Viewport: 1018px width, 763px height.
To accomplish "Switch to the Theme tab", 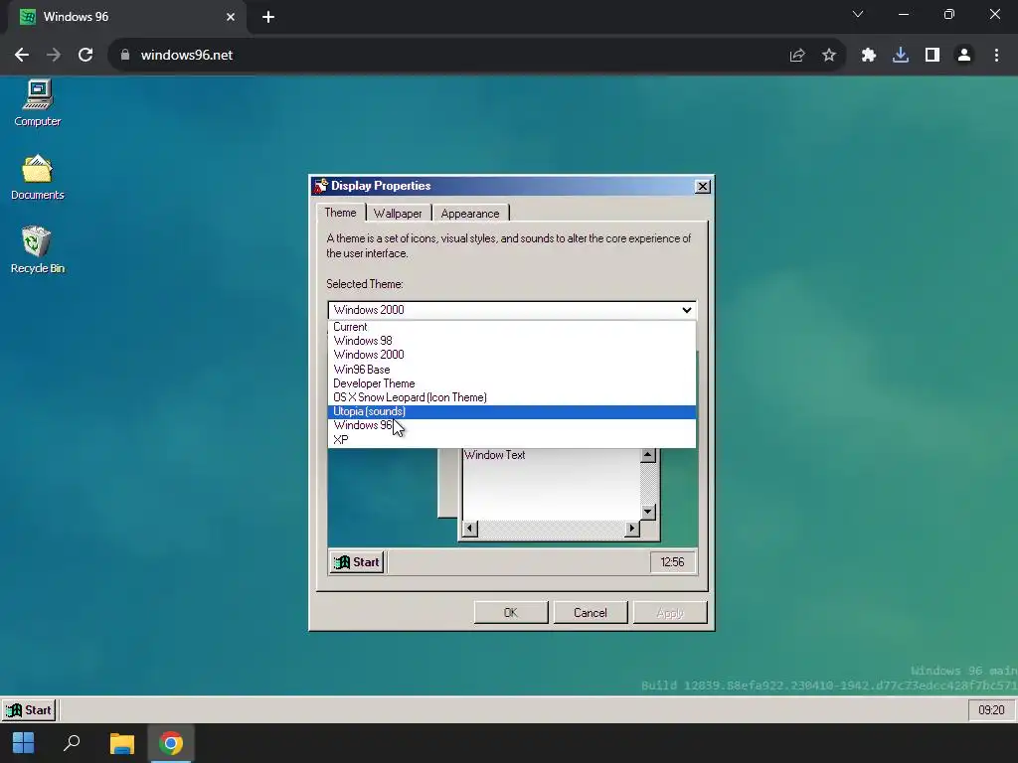I will click(x=340, y=213).
